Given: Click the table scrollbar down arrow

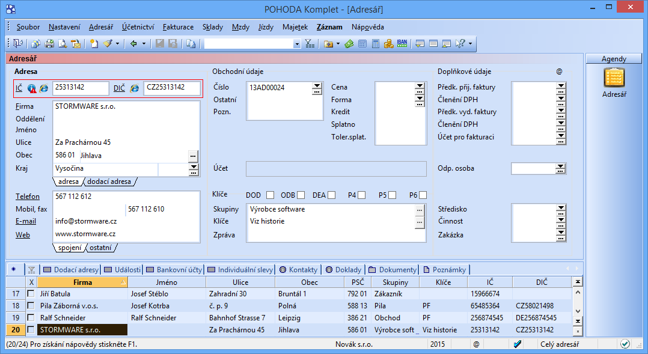Looking at the screenshot, I should [x=578, y=311].
